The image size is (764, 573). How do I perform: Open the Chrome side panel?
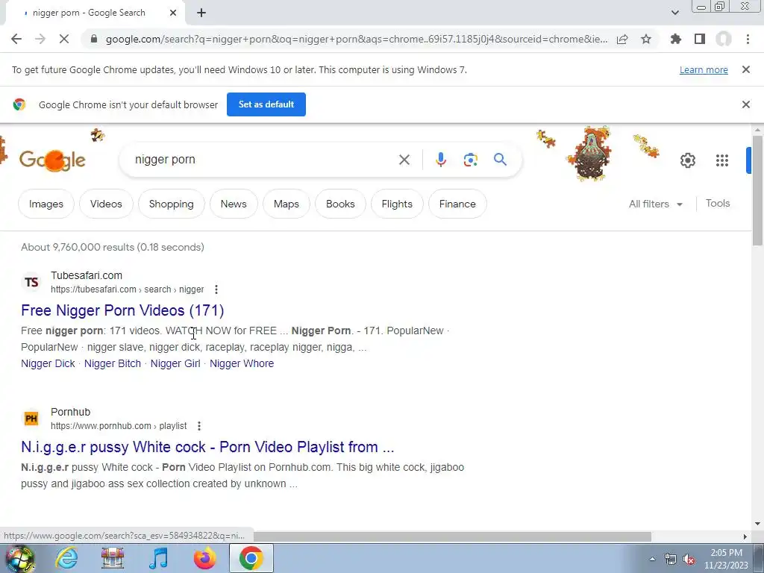[700, 39]
